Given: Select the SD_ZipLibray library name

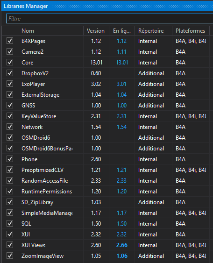Looking at the screenshot, I should [x=37, y=202].
